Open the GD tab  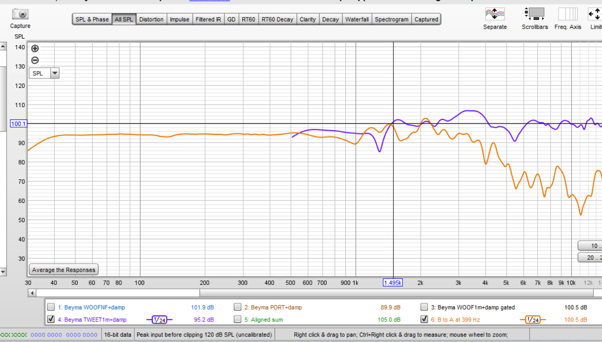tap(231, 19)
